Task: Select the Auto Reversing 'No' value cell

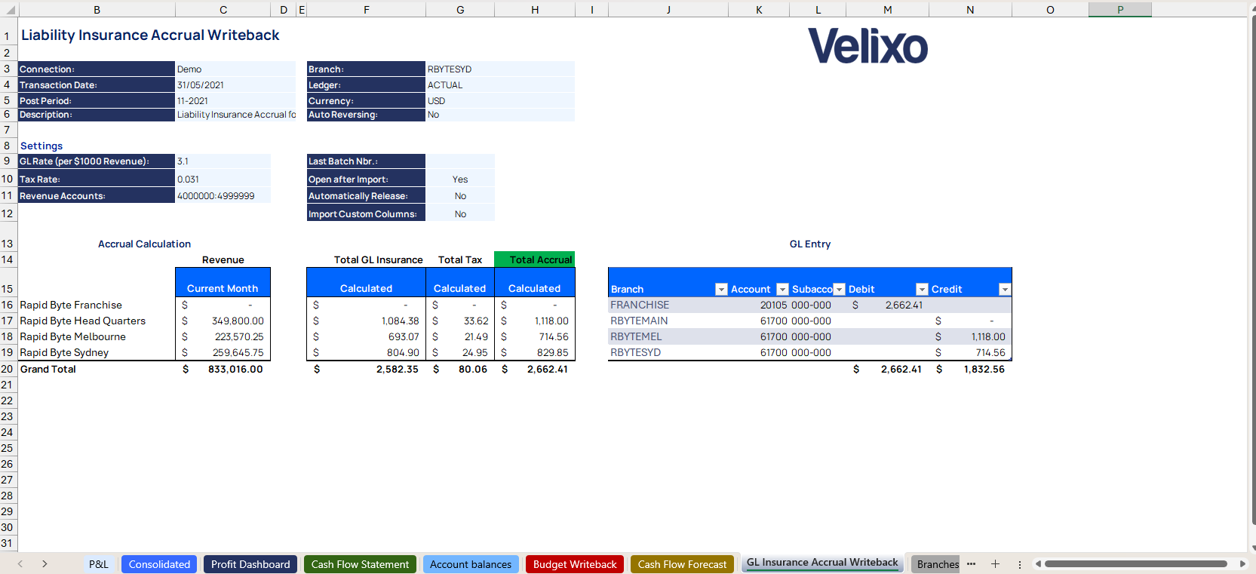Action: (500, 115)
